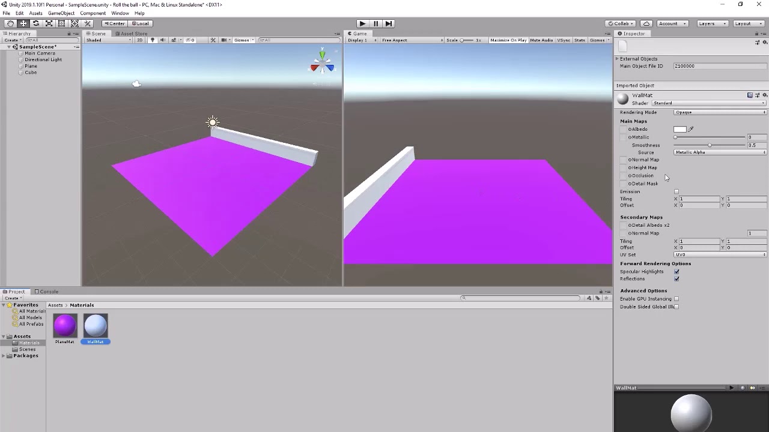The width and height of the screenshot is (769, 432).
Task: Open the Shader dropdown
Action: [709, 103]
